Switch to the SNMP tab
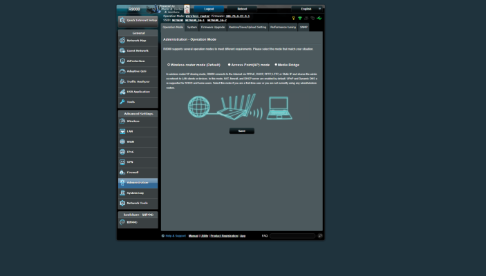Image resolution: width=486 pixels, height=276 pixels. (303, 27)
